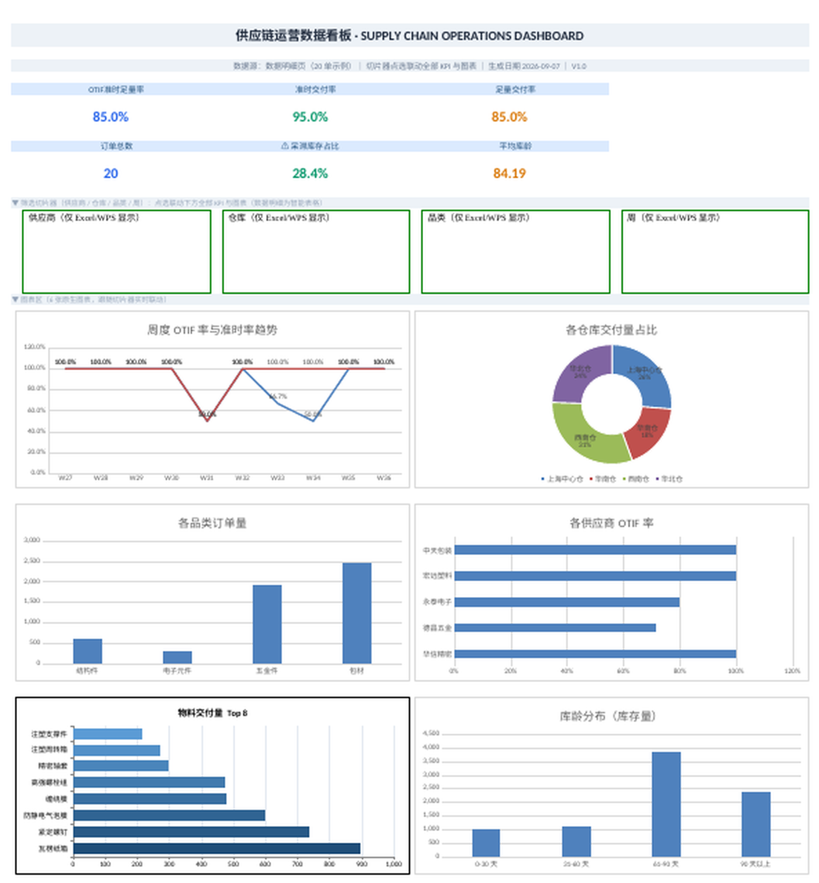Click the 85.0% OTIF KPI value
The width and height of the screenshot is (819, 883).
(111, 117)
